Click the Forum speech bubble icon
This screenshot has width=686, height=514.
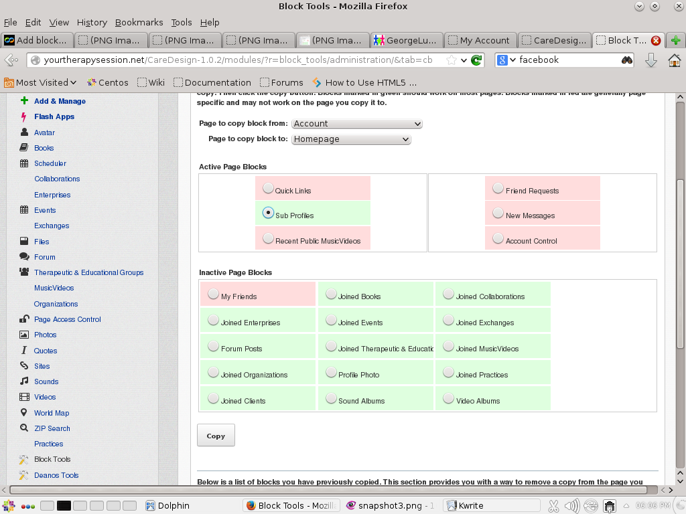[24, 257]
